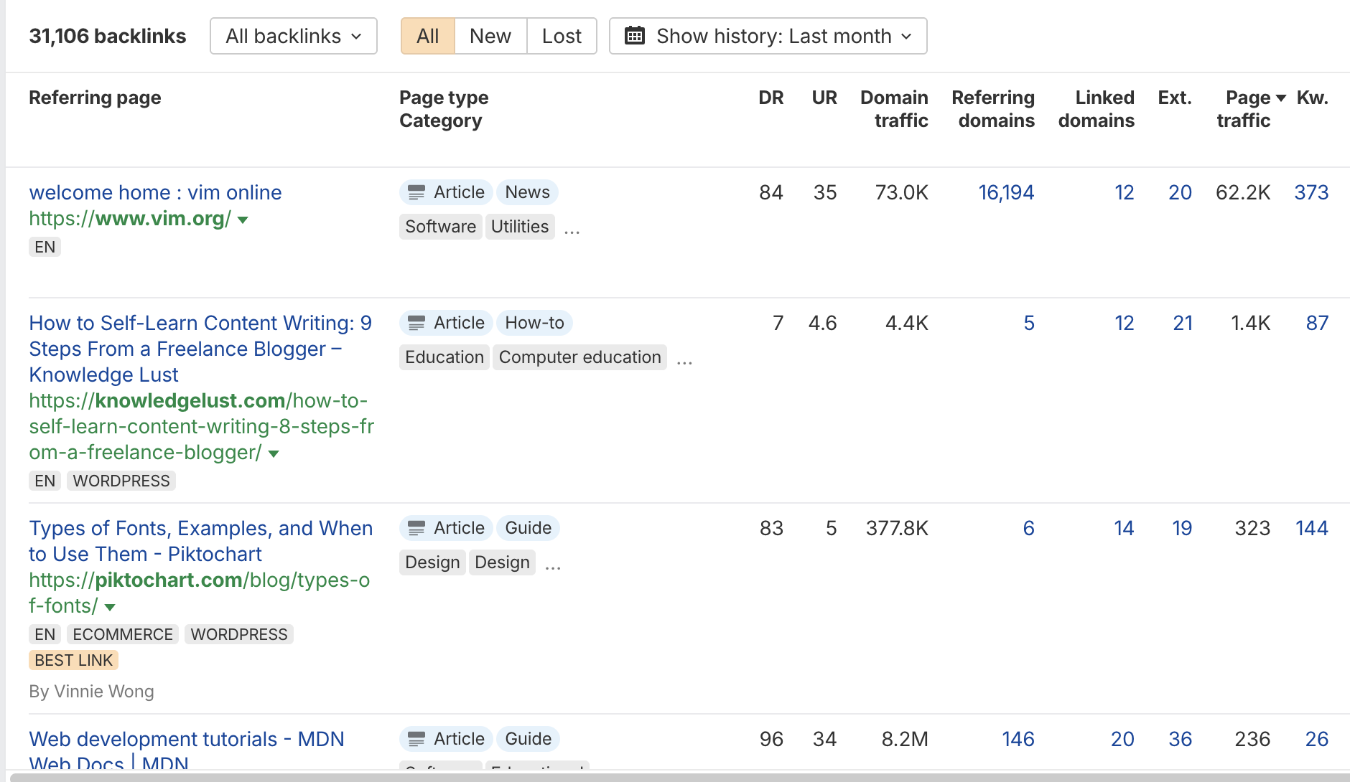Show more categories in vim.org row
The image size is (1350, 782).
pyautogui.click(x=572, y=228)
